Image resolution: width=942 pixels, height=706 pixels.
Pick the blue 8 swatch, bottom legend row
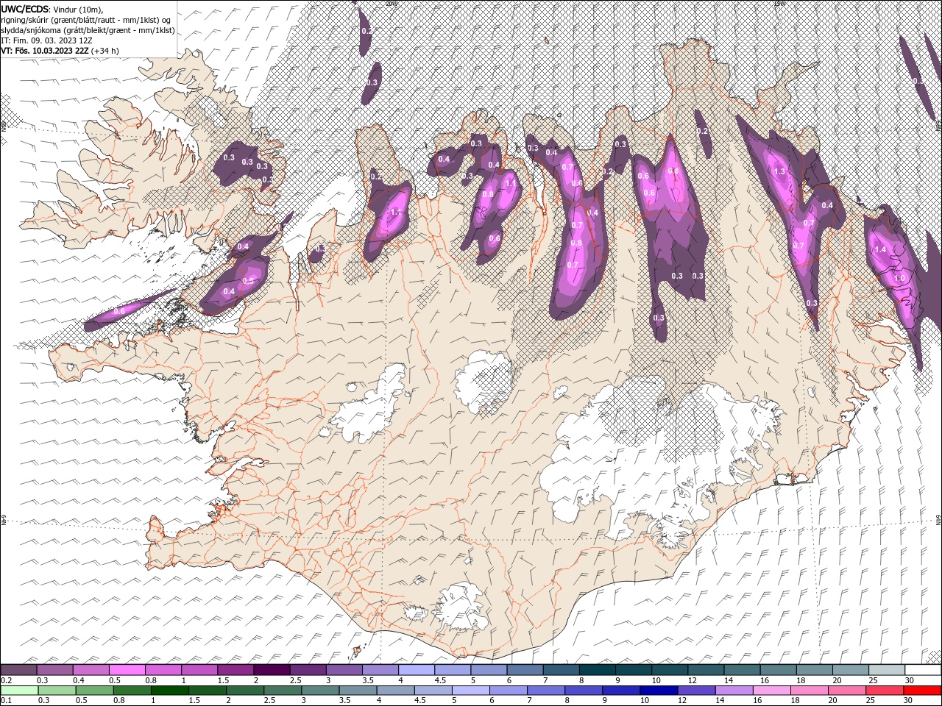coord(584,691)
